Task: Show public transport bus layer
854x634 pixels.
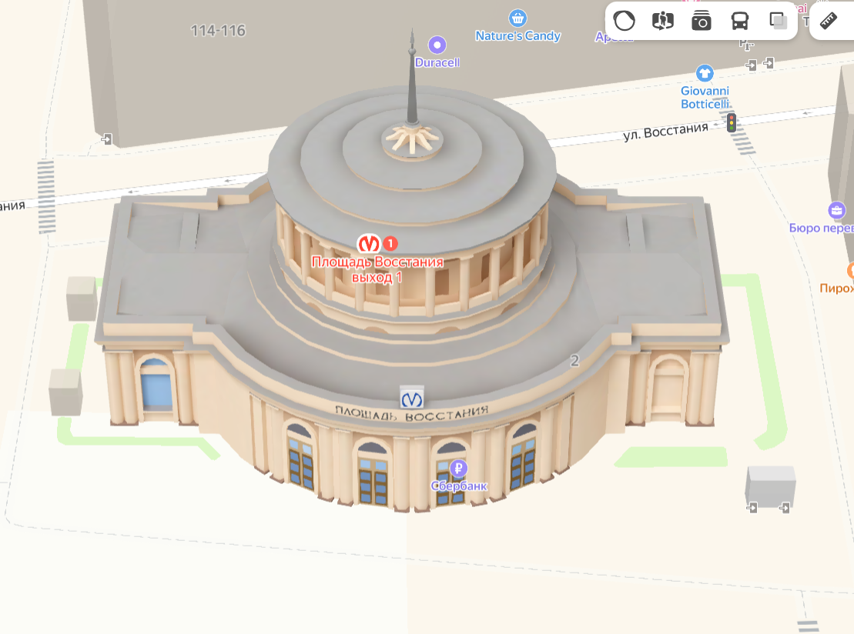Action: point(739,22)
